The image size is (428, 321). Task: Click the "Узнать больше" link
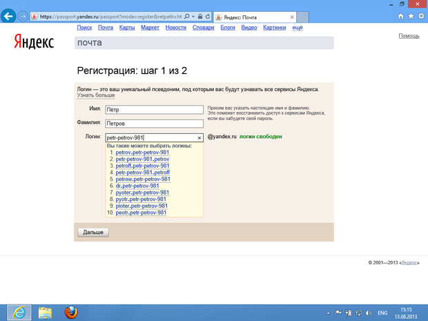point(95,95)
